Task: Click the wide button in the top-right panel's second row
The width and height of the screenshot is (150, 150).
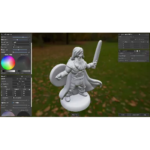Action: tap(139, 39)
